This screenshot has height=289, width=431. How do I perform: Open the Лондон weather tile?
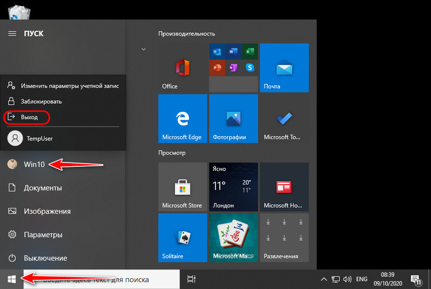click(233, 187)
